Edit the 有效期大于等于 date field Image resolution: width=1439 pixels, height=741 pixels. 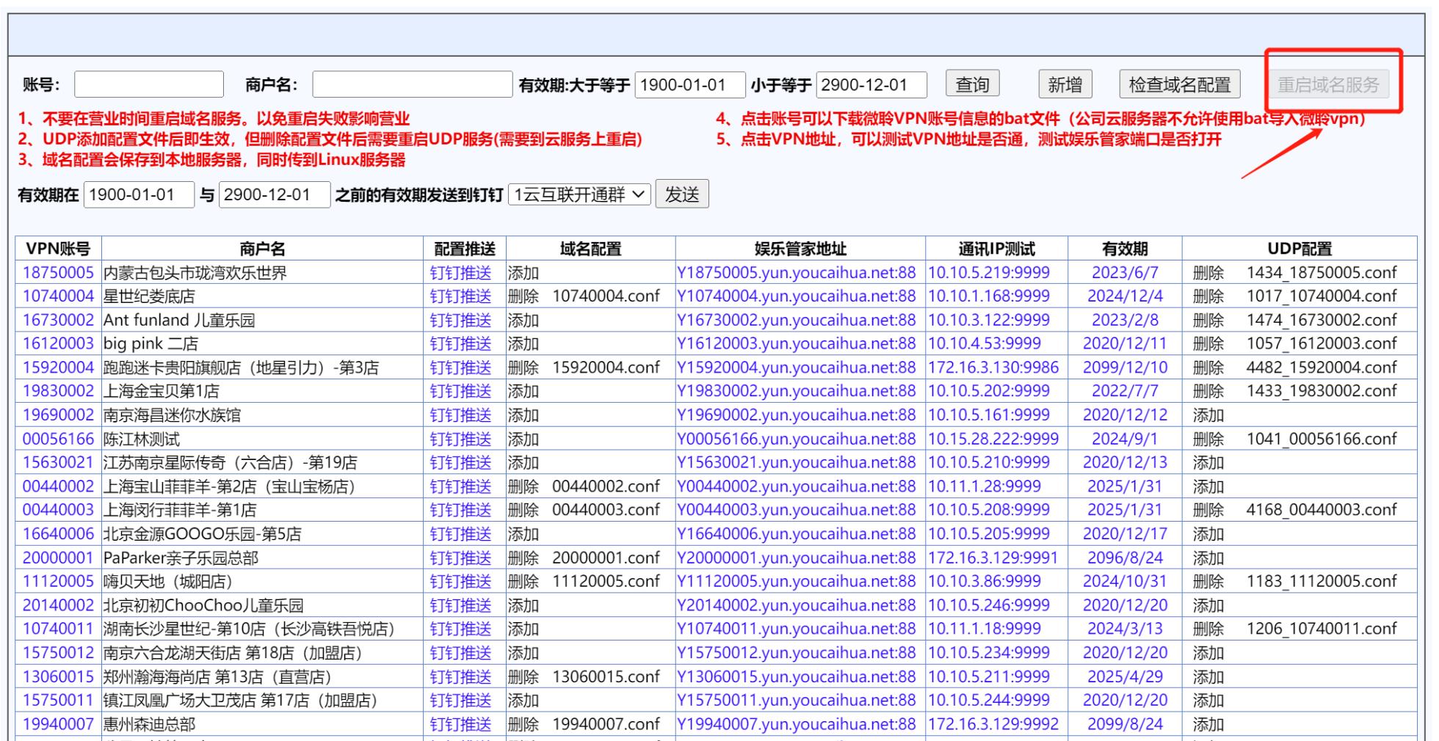(x=690, y=84)
